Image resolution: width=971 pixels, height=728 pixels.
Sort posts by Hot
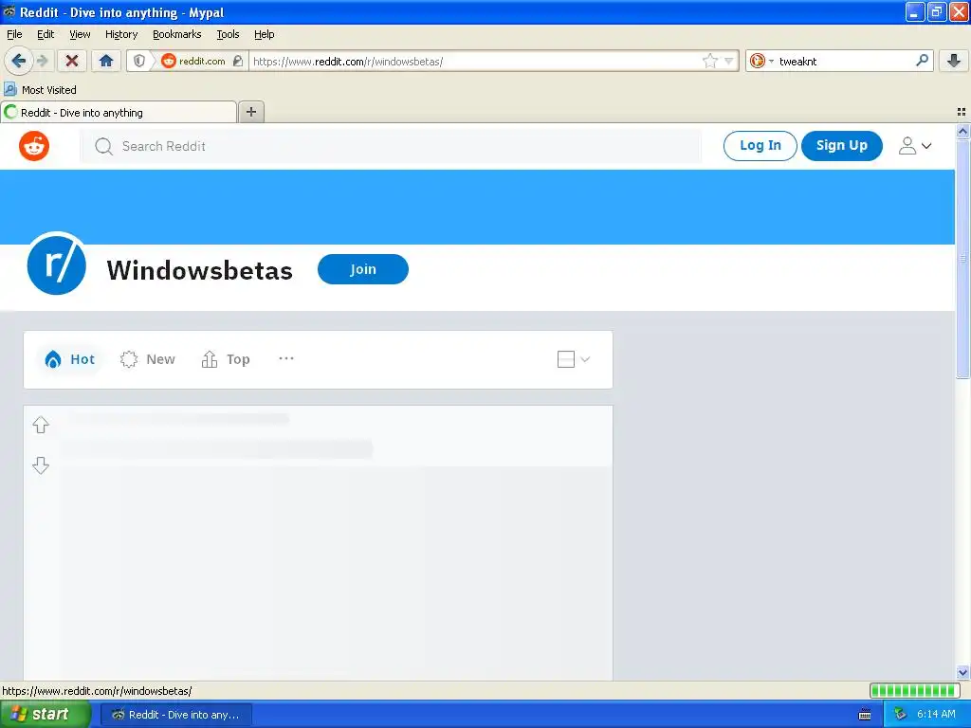69,359
